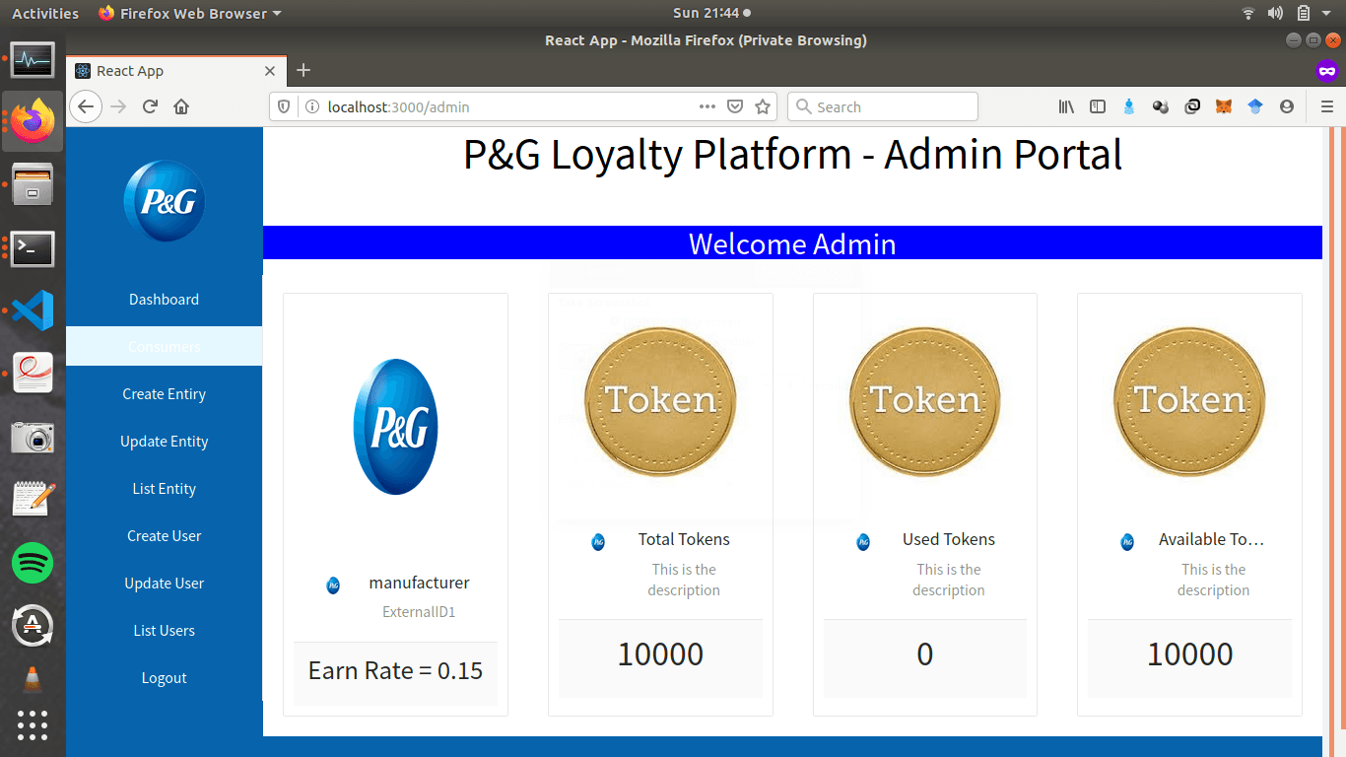Open the Sun 21:44 clock menu
The height and width of the screenshot is (757, 1346).
point(711,13)
